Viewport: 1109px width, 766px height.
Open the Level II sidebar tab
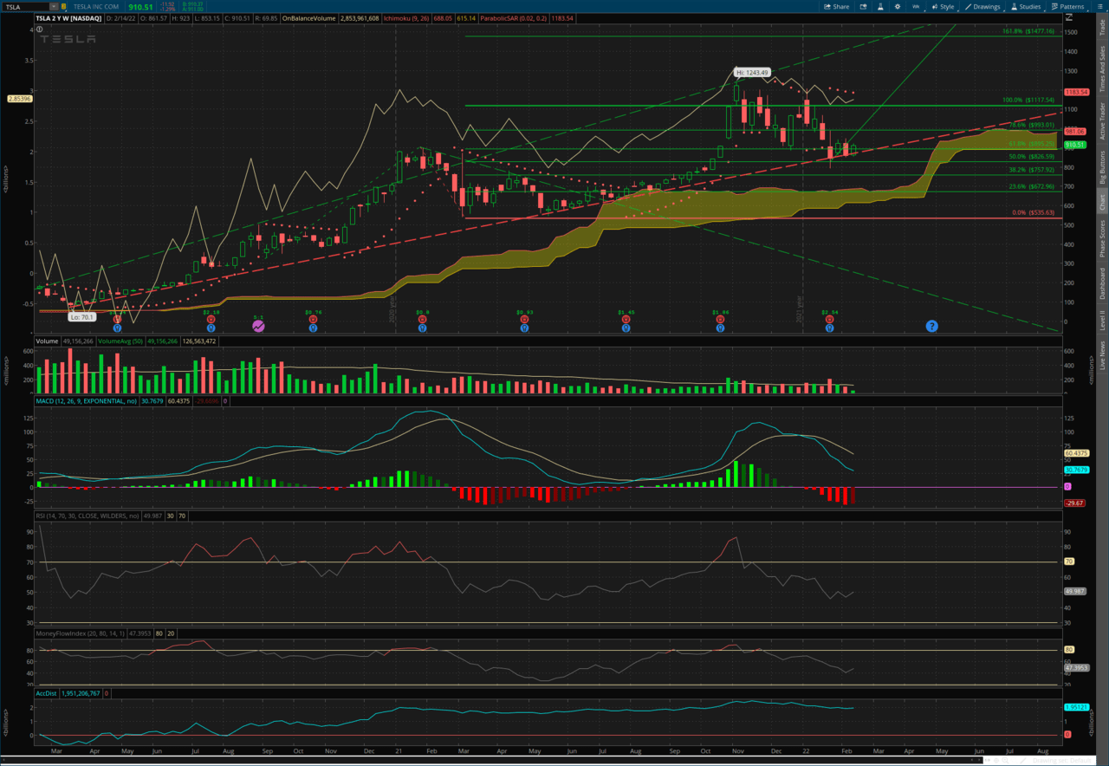[1102, 321]
